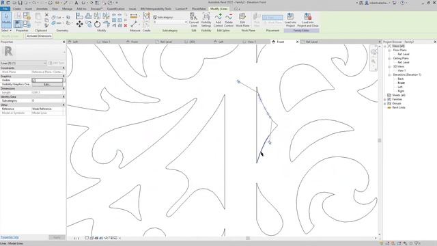This screenshot has width=437, height=246.
Task: Select the Left elevation in Project Browser
Action: pyautogui.click(x=400, y=87)
